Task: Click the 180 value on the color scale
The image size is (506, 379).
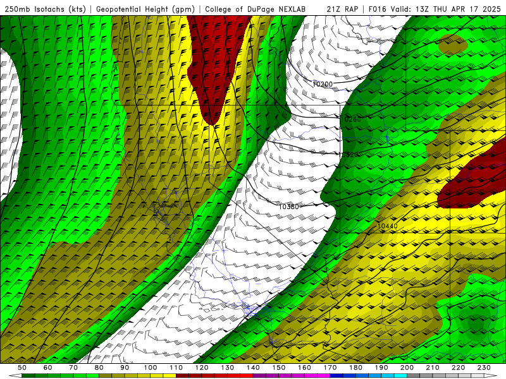Action: tap(355, 368)
